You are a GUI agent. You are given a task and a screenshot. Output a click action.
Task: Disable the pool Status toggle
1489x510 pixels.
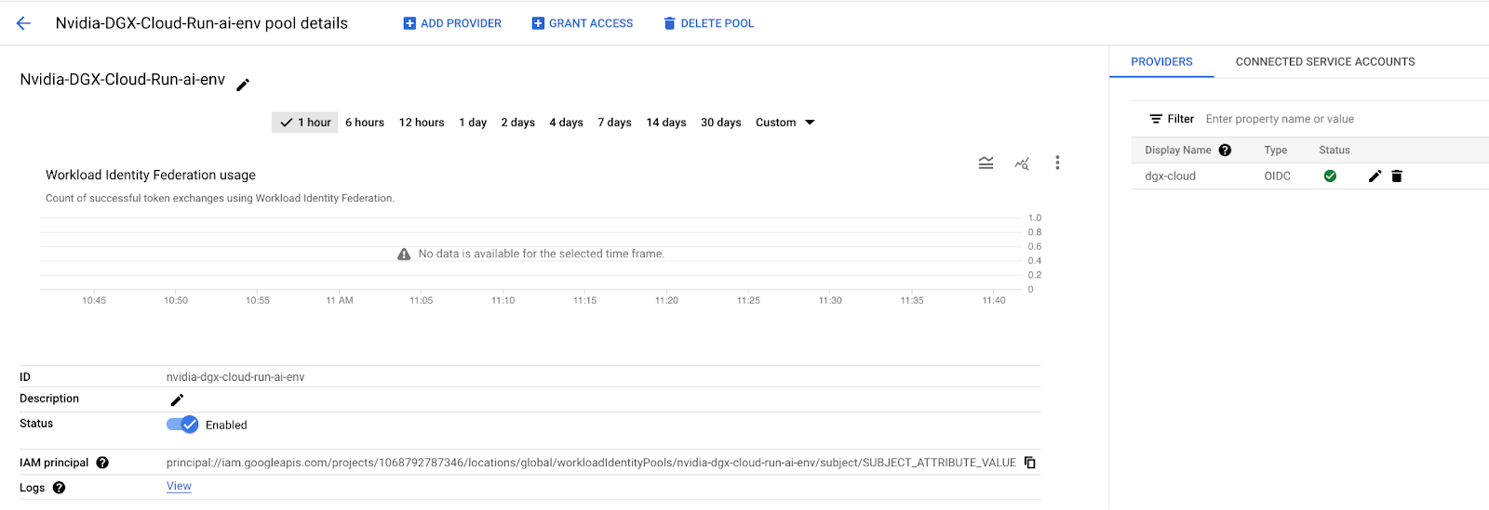[x=182, y=425]
